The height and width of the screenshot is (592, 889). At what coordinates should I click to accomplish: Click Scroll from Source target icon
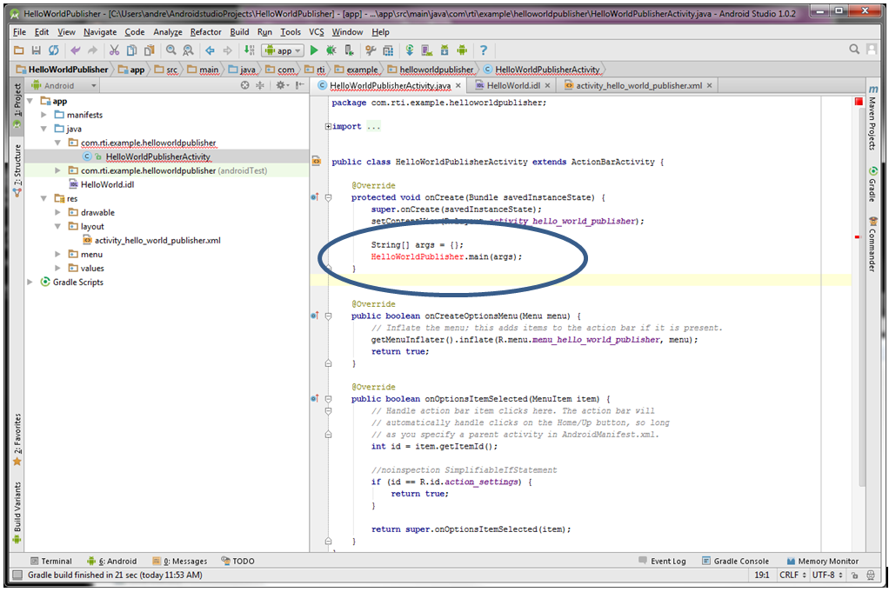click(x=244, y=85)
